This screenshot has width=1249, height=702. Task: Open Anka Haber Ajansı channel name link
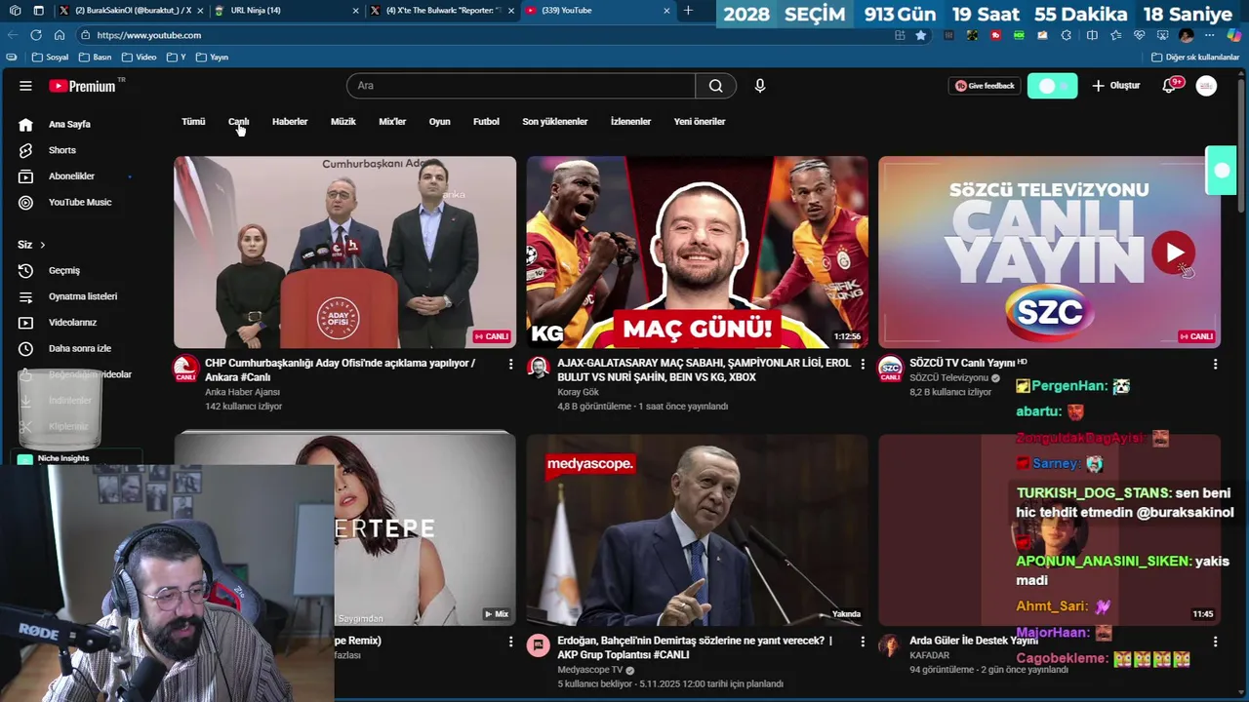(242, 392)
